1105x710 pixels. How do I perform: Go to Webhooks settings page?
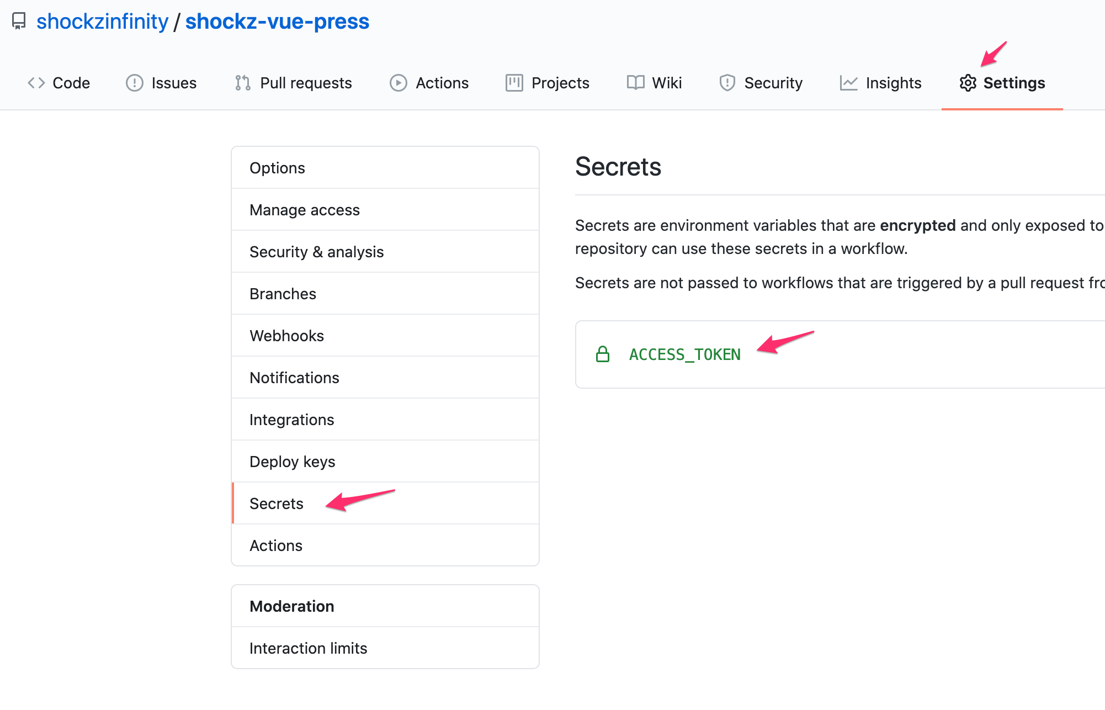pyautogui.click(x=286, y=336)
